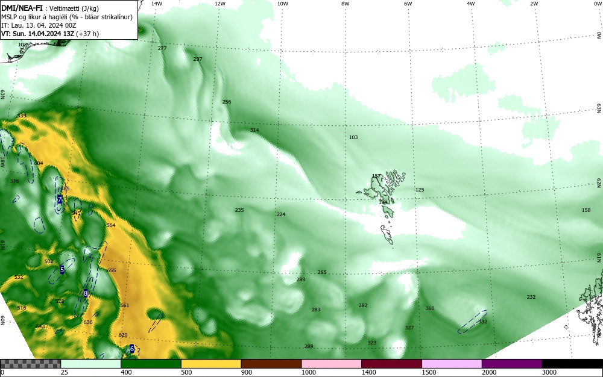Click the map value 310

[430, 308]
